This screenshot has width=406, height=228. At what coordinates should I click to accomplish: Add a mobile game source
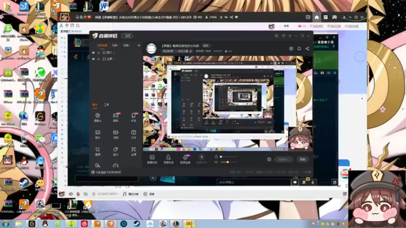(133, 117)
